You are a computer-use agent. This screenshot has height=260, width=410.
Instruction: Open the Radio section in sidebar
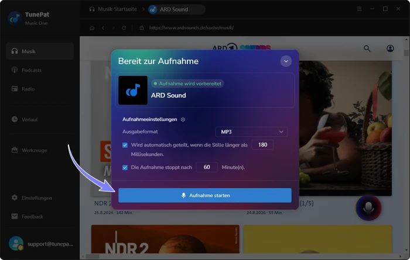(x=40, y=89)
